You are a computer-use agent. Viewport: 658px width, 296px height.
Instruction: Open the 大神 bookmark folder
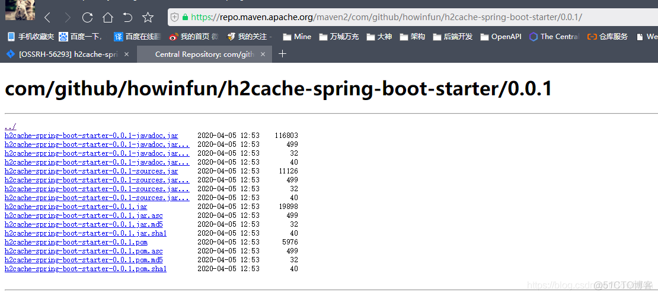tap(379, 37)
